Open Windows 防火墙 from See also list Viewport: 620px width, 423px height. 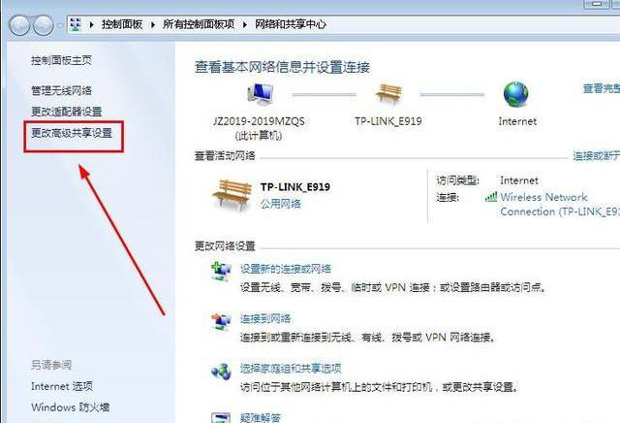click(x=70, y=407)
